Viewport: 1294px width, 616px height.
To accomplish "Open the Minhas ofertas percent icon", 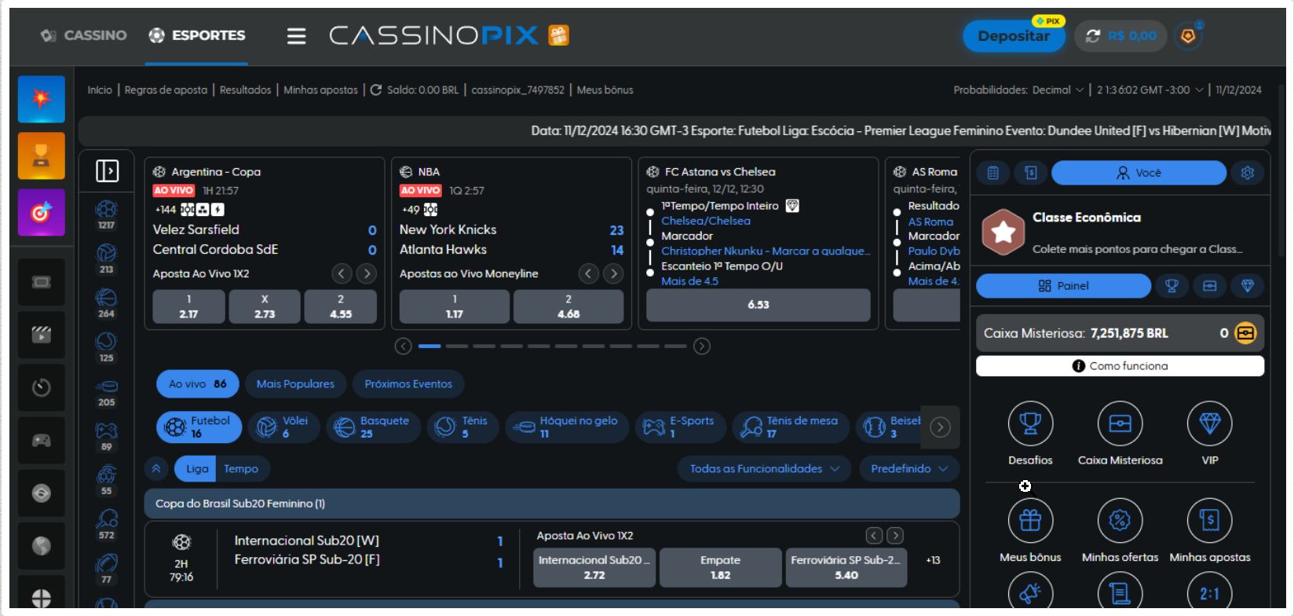I will 1120,521.
